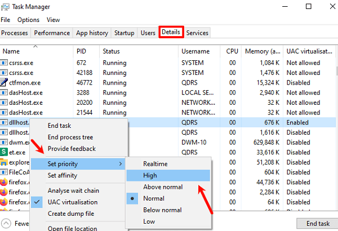Click the firefox icon in the 64 K row

click(4, 202)
